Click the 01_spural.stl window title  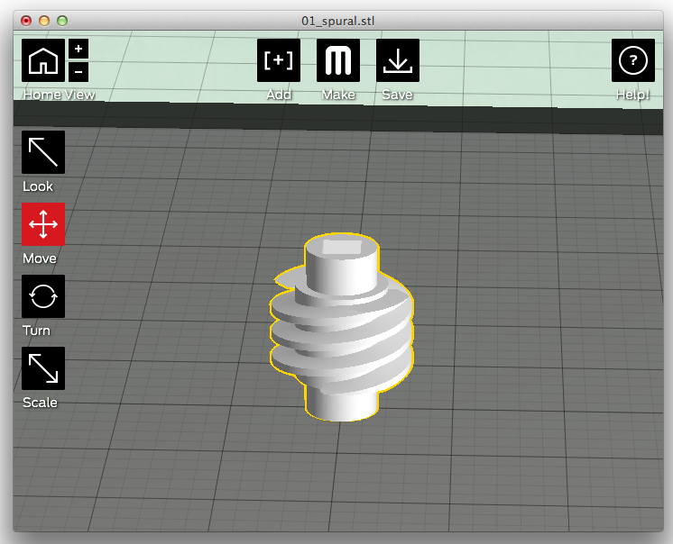pyautogui.click(x=337, y=21)
